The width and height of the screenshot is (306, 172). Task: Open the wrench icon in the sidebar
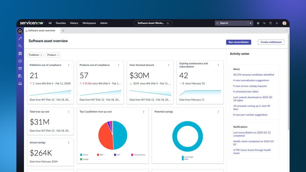[x=20, y=38]
